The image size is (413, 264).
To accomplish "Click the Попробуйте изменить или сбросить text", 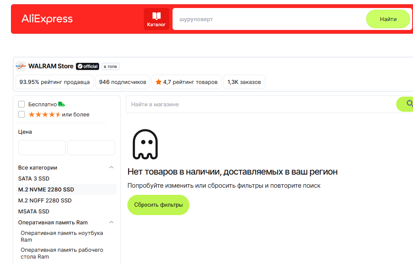I will point(224,186).
